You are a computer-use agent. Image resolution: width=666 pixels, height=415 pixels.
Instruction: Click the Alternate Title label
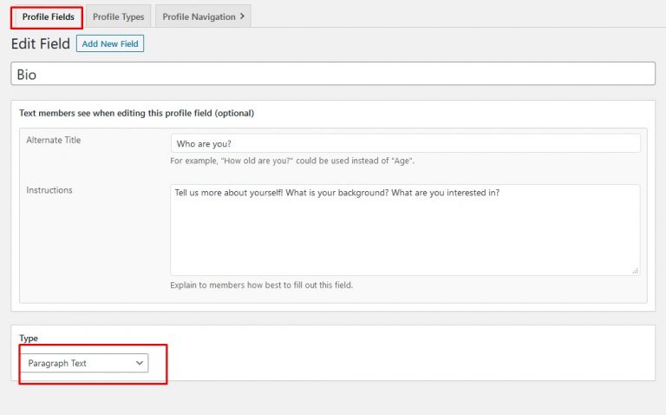54,140
